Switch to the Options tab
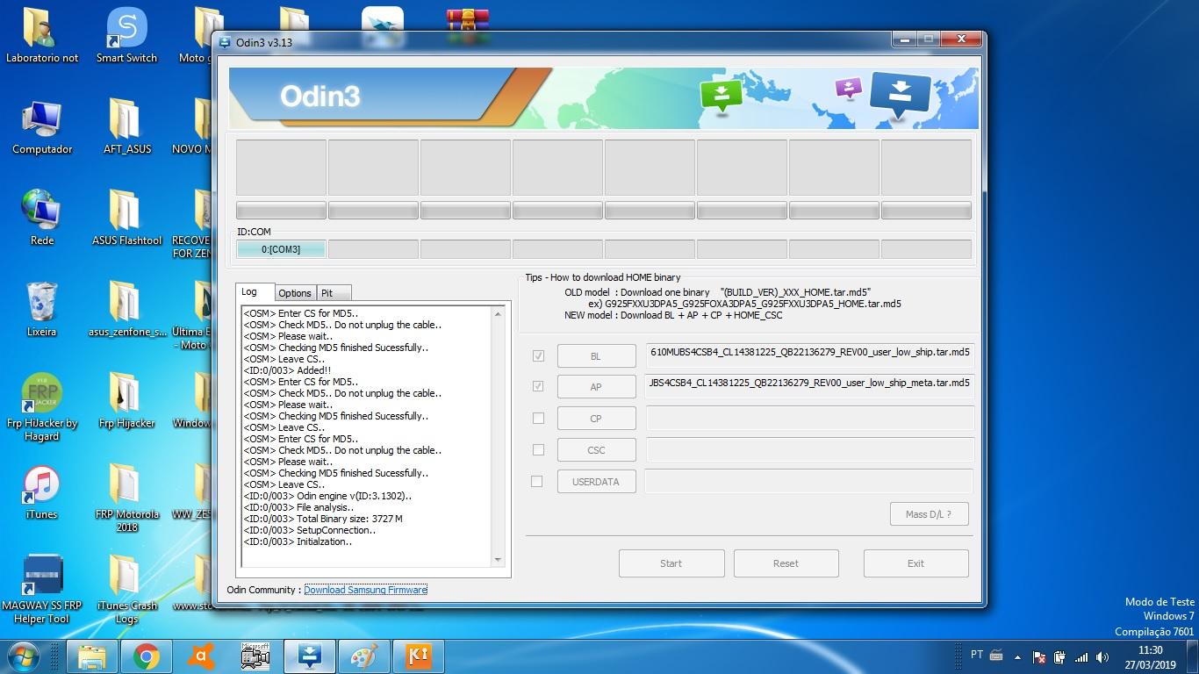 coord(295,293)
